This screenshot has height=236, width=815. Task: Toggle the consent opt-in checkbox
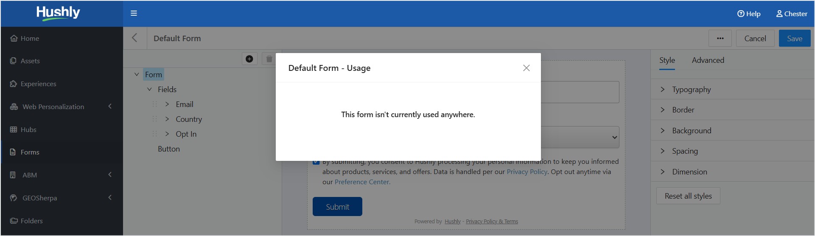[316, 162]
